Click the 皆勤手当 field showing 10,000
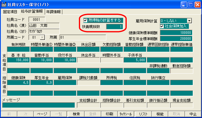Viewport: 202px width, 118px height. coord(42,60)
